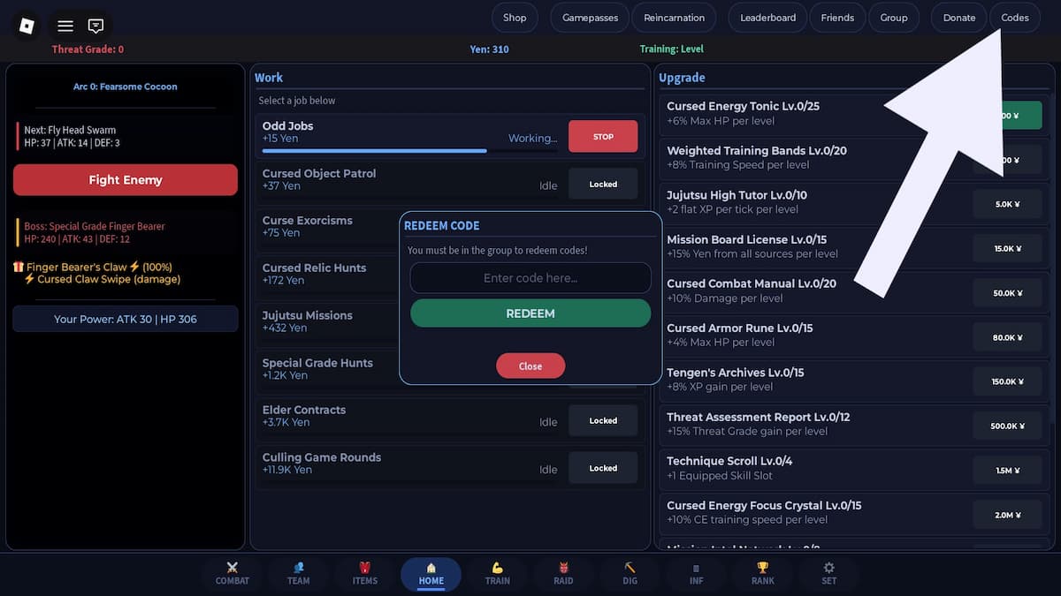Open the Items gift icon tab

click(x=364, y=573)
